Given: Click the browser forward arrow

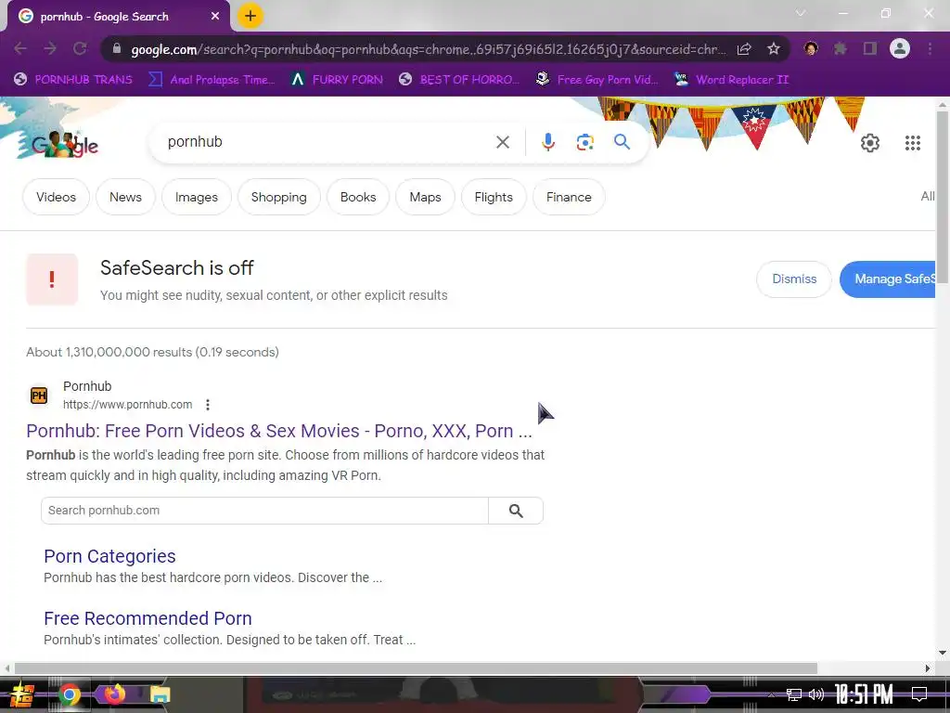Looking at the screenshot, I should 50,48.
